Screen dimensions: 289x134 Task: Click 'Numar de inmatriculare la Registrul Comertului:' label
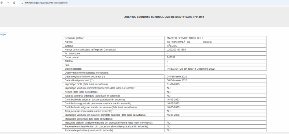[91, 50]
